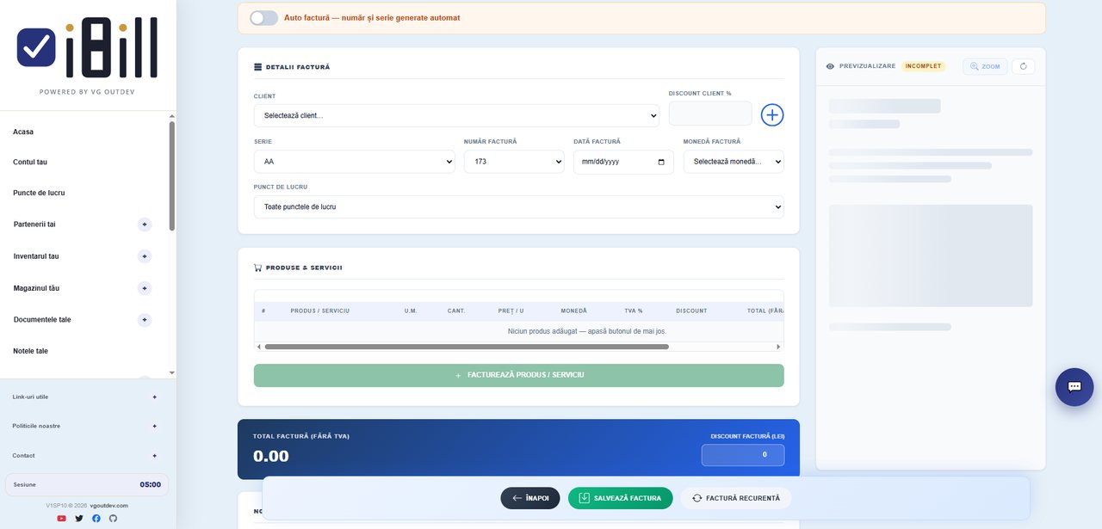Open the YouTube social icon
The image size is (1102, 529).
click(62, 519)
